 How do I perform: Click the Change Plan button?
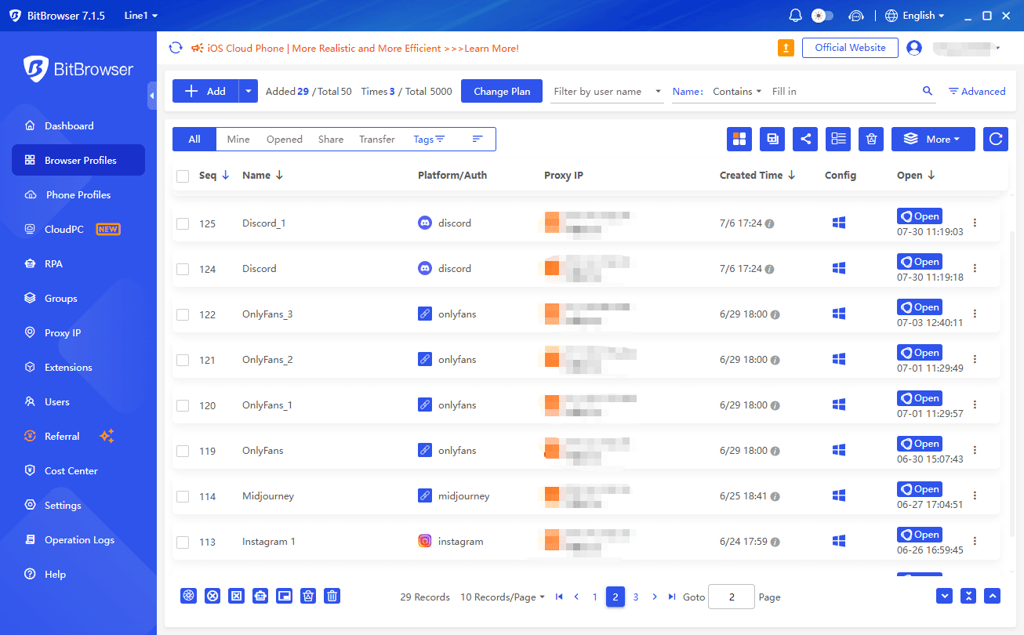[x=502, y=91]
